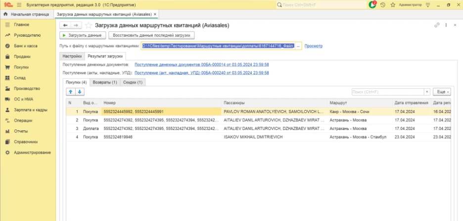This screenshot has width=463, height=221.
Task: Click the file path input field
Action: point(218,46)
